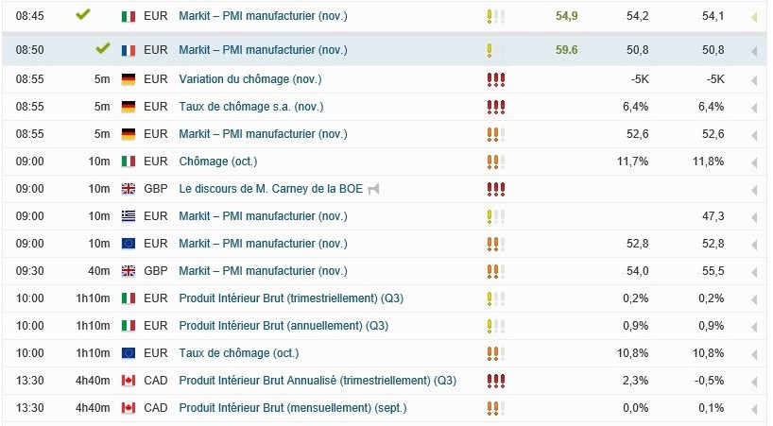Click the German flag on Taux de chômage s.a. row
773x426 pixels.
[129, 107]
